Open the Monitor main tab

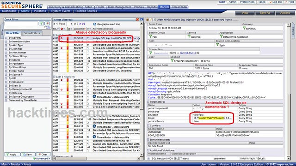(164, 7)
